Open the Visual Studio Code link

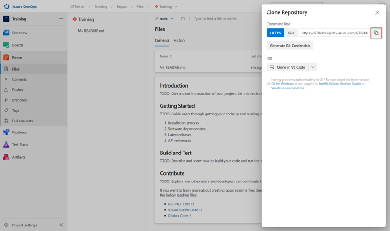(x=183, y=210)
